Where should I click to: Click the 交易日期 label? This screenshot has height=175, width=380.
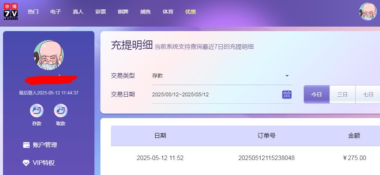point(123,94)
